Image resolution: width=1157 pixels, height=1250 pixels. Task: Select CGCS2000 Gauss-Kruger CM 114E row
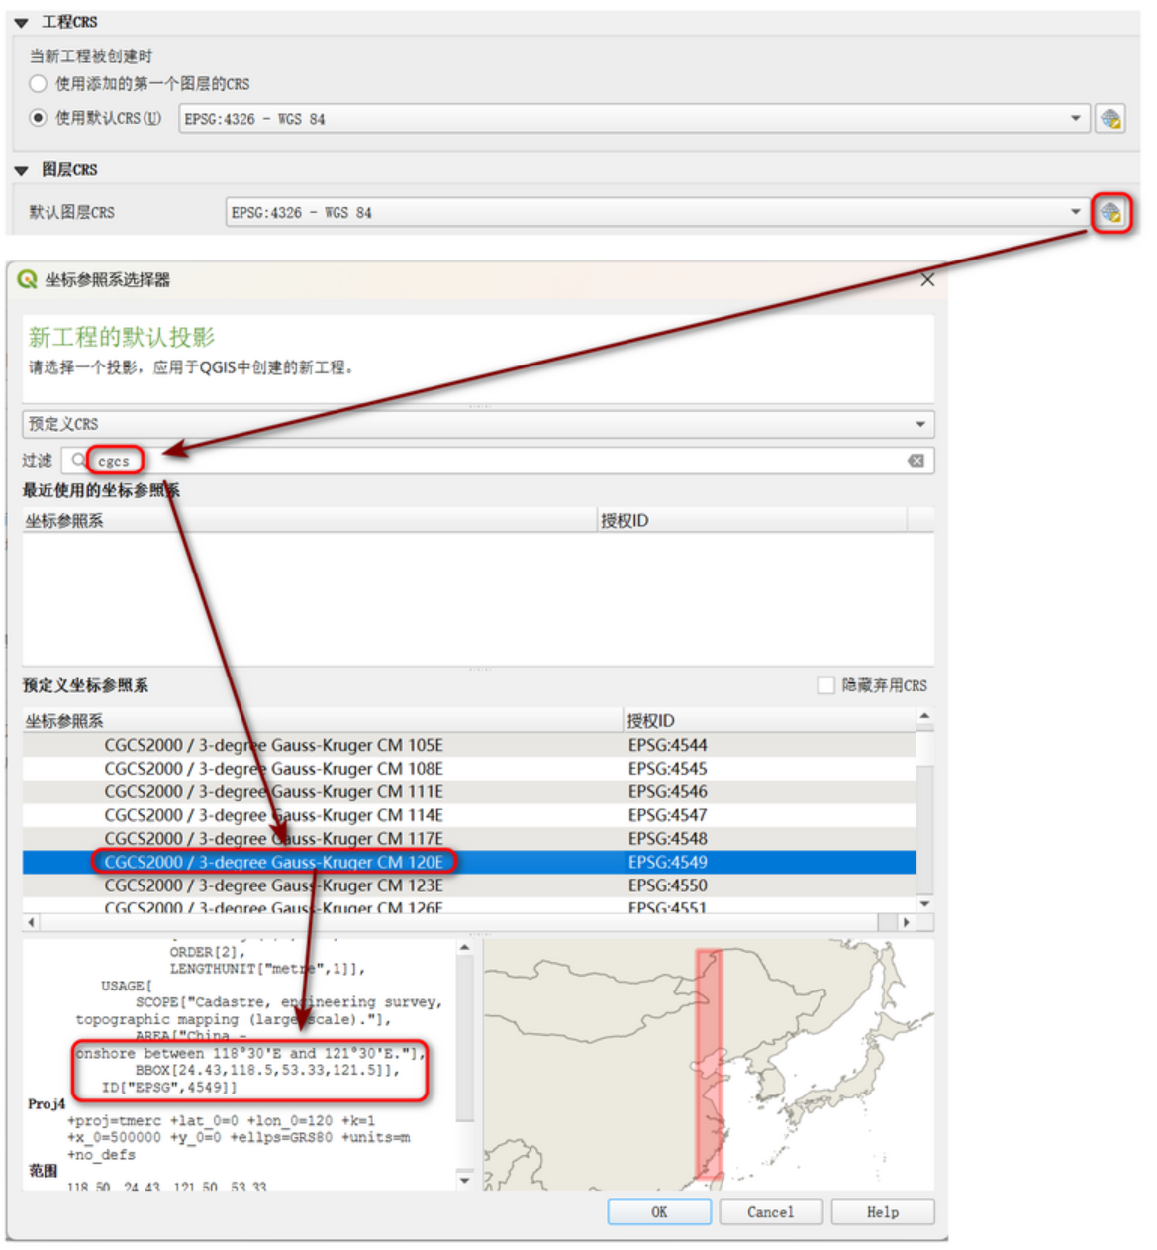[x=469, y=815]
